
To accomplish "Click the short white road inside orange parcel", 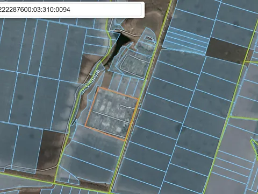I will click(127, 107).
